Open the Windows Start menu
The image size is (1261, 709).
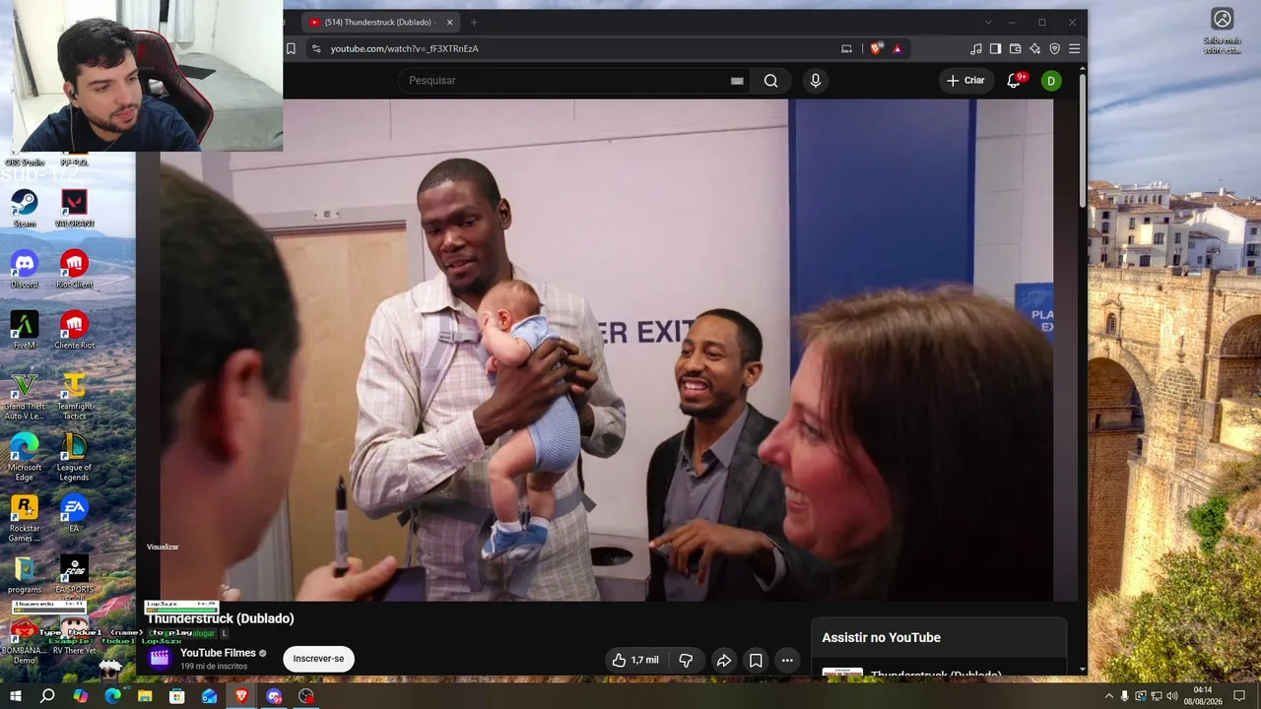click(15, 696)
